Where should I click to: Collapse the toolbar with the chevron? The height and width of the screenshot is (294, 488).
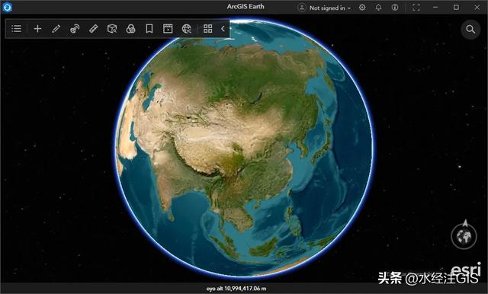(223, 29)
